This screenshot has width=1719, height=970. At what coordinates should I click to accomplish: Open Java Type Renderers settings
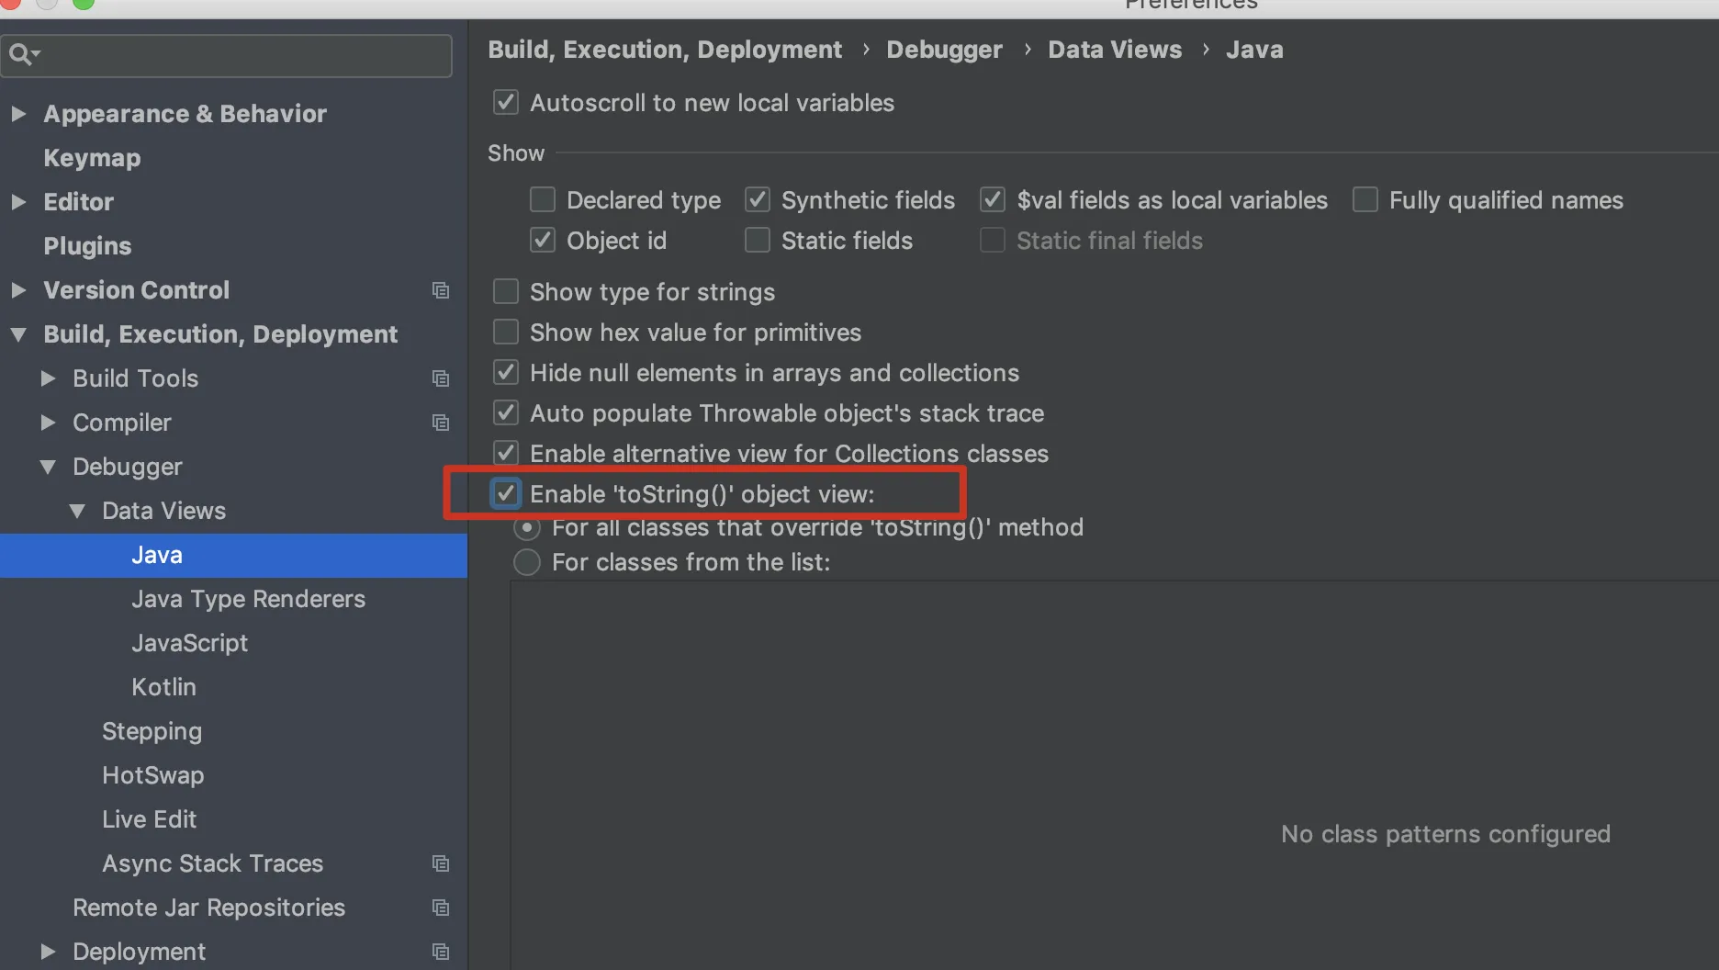pos(248,599)
